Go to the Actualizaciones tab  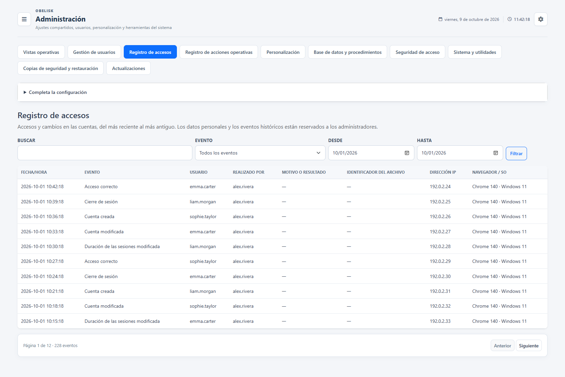click(x=128, y=68)
